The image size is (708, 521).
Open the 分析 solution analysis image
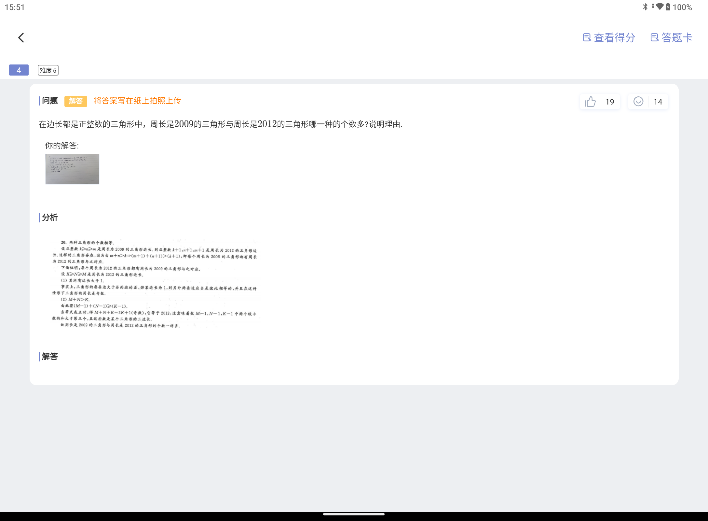(x=155, y=283)
